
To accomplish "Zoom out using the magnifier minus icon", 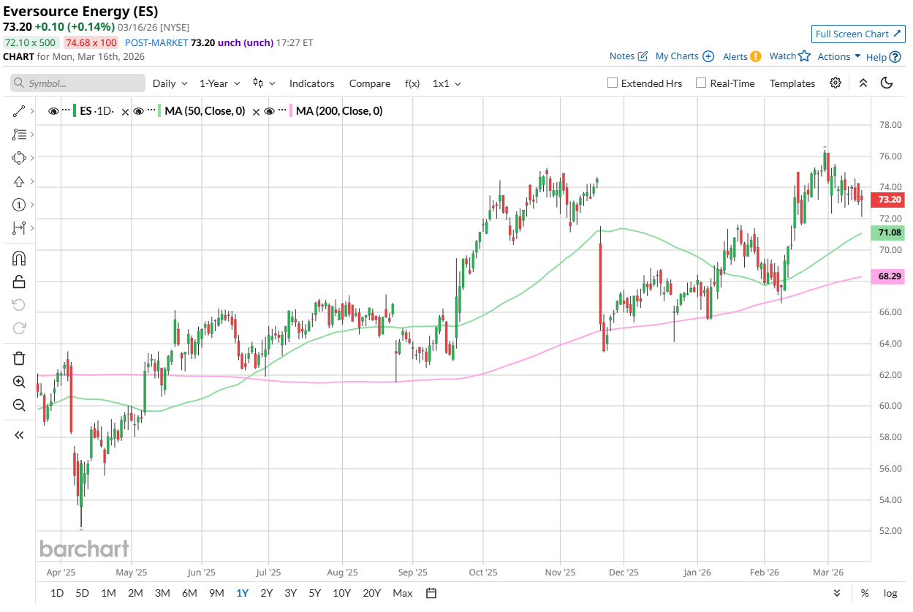I will (x=19, y=405).
